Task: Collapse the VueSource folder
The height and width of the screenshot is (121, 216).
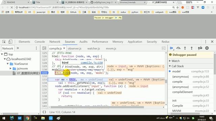Action: (8, 64)
